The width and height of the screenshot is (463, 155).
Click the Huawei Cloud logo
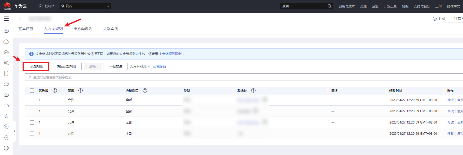7,6
